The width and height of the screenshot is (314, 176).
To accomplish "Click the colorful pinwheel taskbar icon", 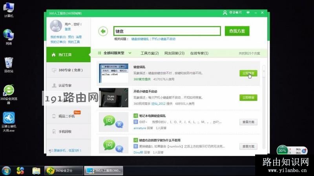I will 20,171.
